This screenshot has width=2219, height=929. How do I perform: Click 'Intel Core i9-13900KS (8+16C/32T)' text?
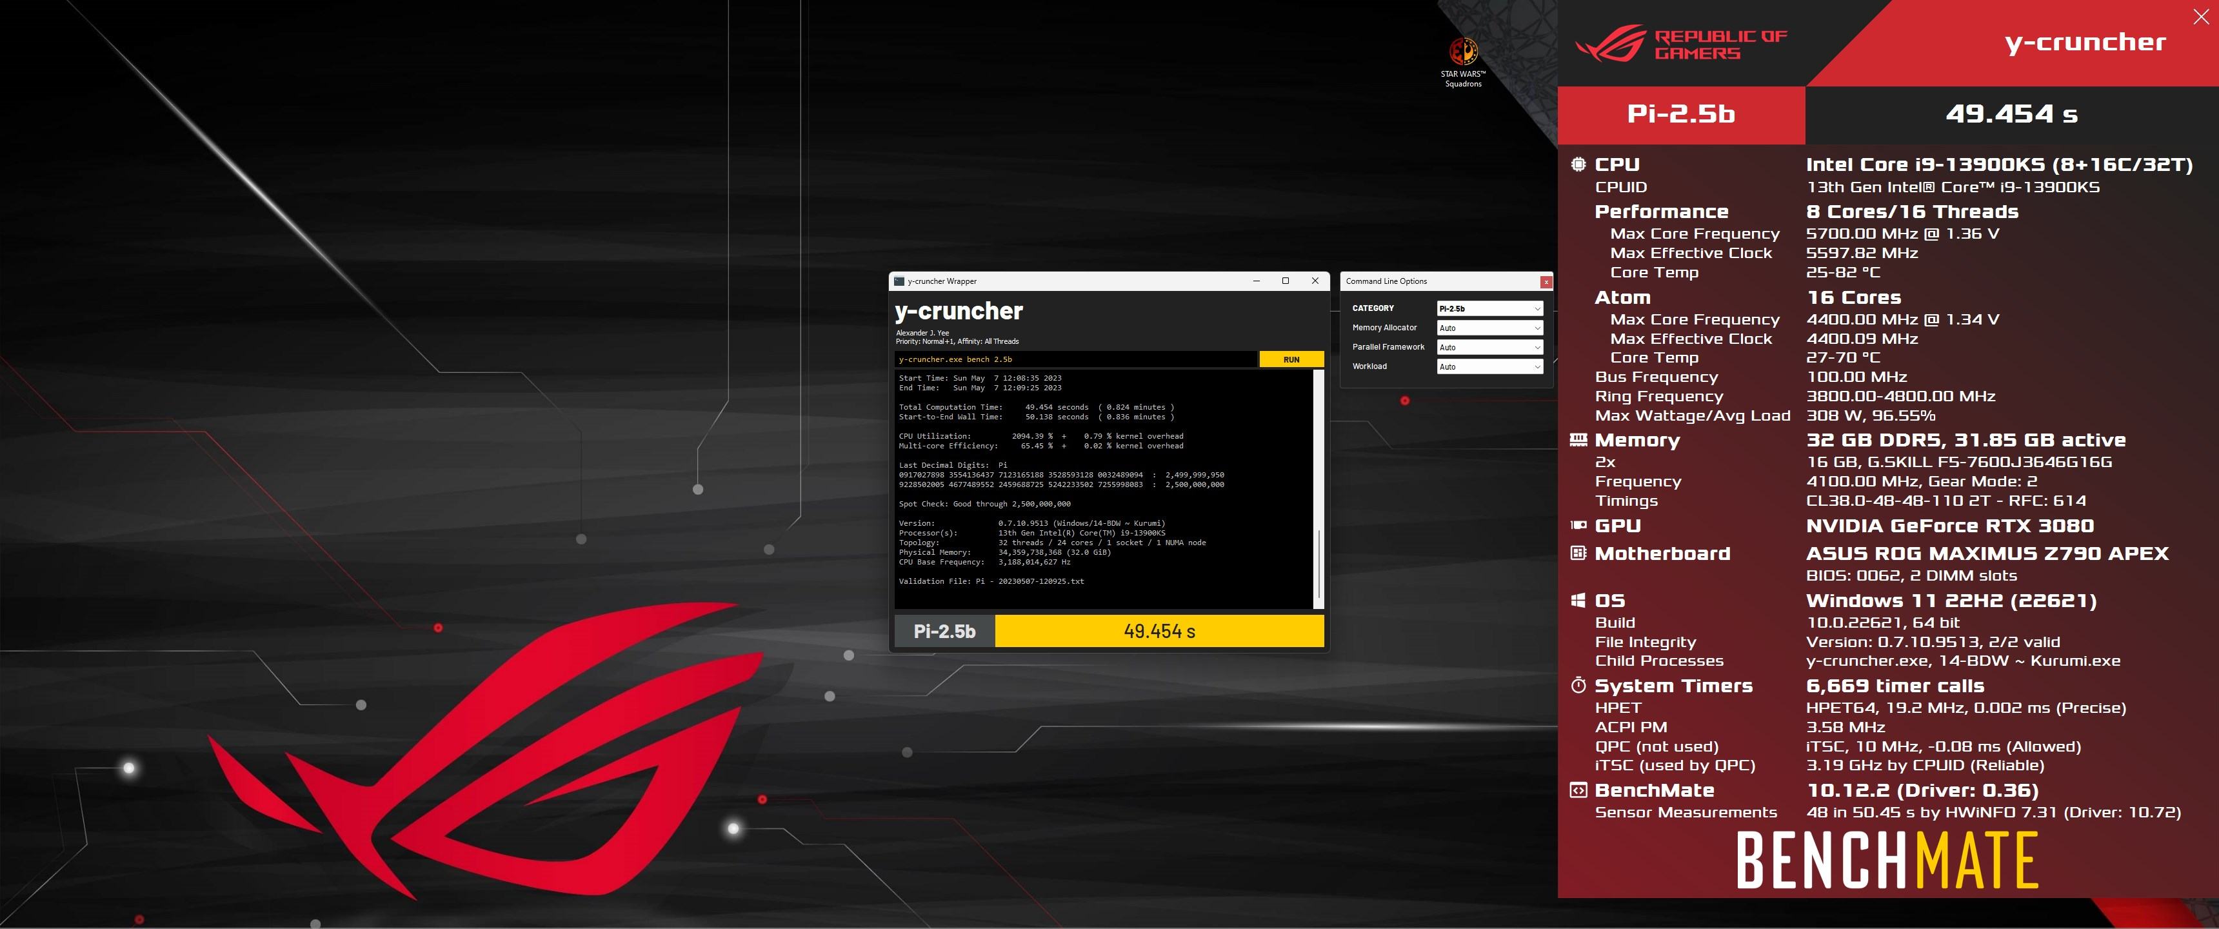tap(1999, 165)
